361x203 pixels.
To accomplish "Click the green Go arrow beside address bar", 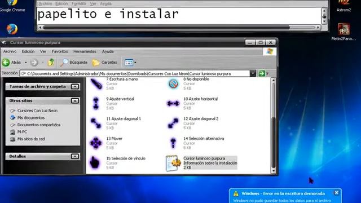I will point(262,73).
